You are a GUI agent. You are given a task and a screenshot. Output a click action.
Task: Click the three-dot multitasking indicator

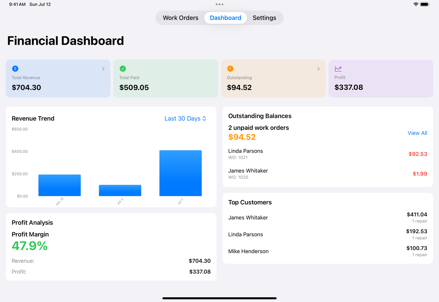tap(219, 4)
